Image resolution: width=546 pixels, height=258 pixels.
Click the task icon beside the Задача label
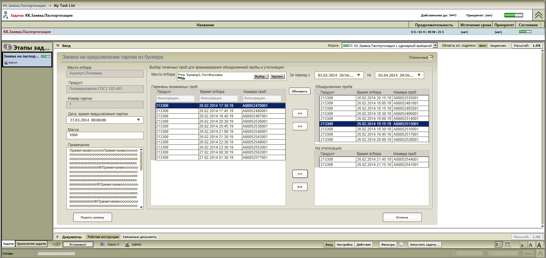6,15
